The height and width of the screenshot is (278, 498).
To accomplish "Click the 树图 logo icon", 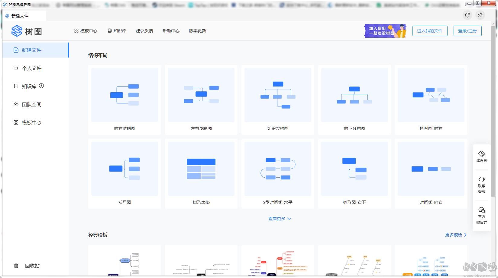I will point(17,31).
